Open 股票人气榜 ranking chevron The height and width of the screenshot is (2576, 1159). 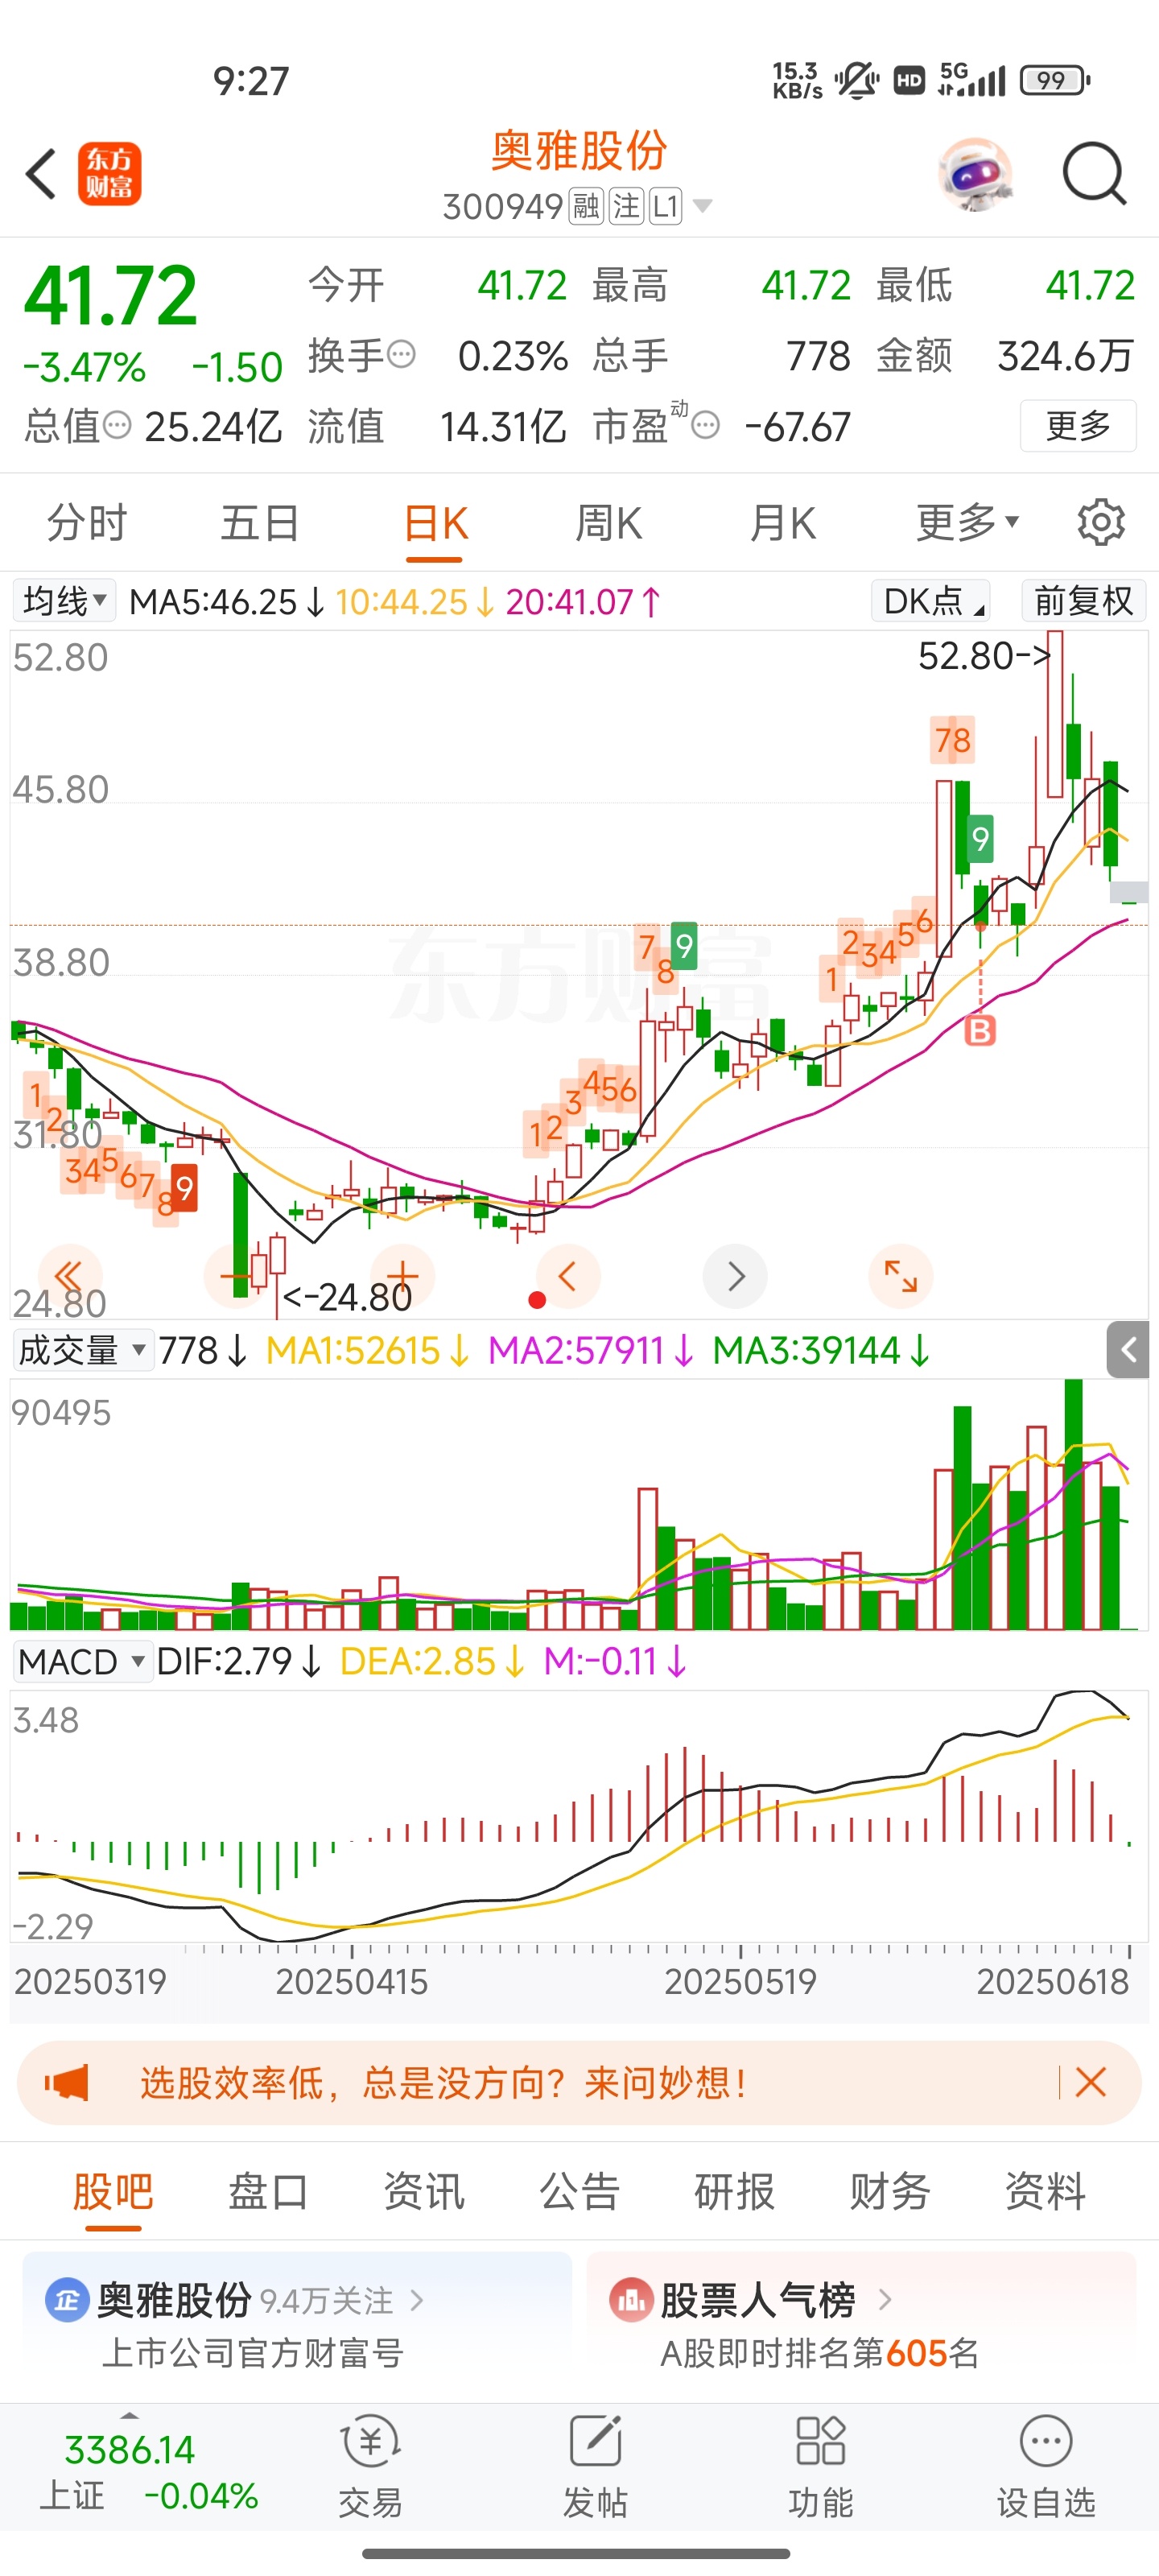coord(884,2300)
